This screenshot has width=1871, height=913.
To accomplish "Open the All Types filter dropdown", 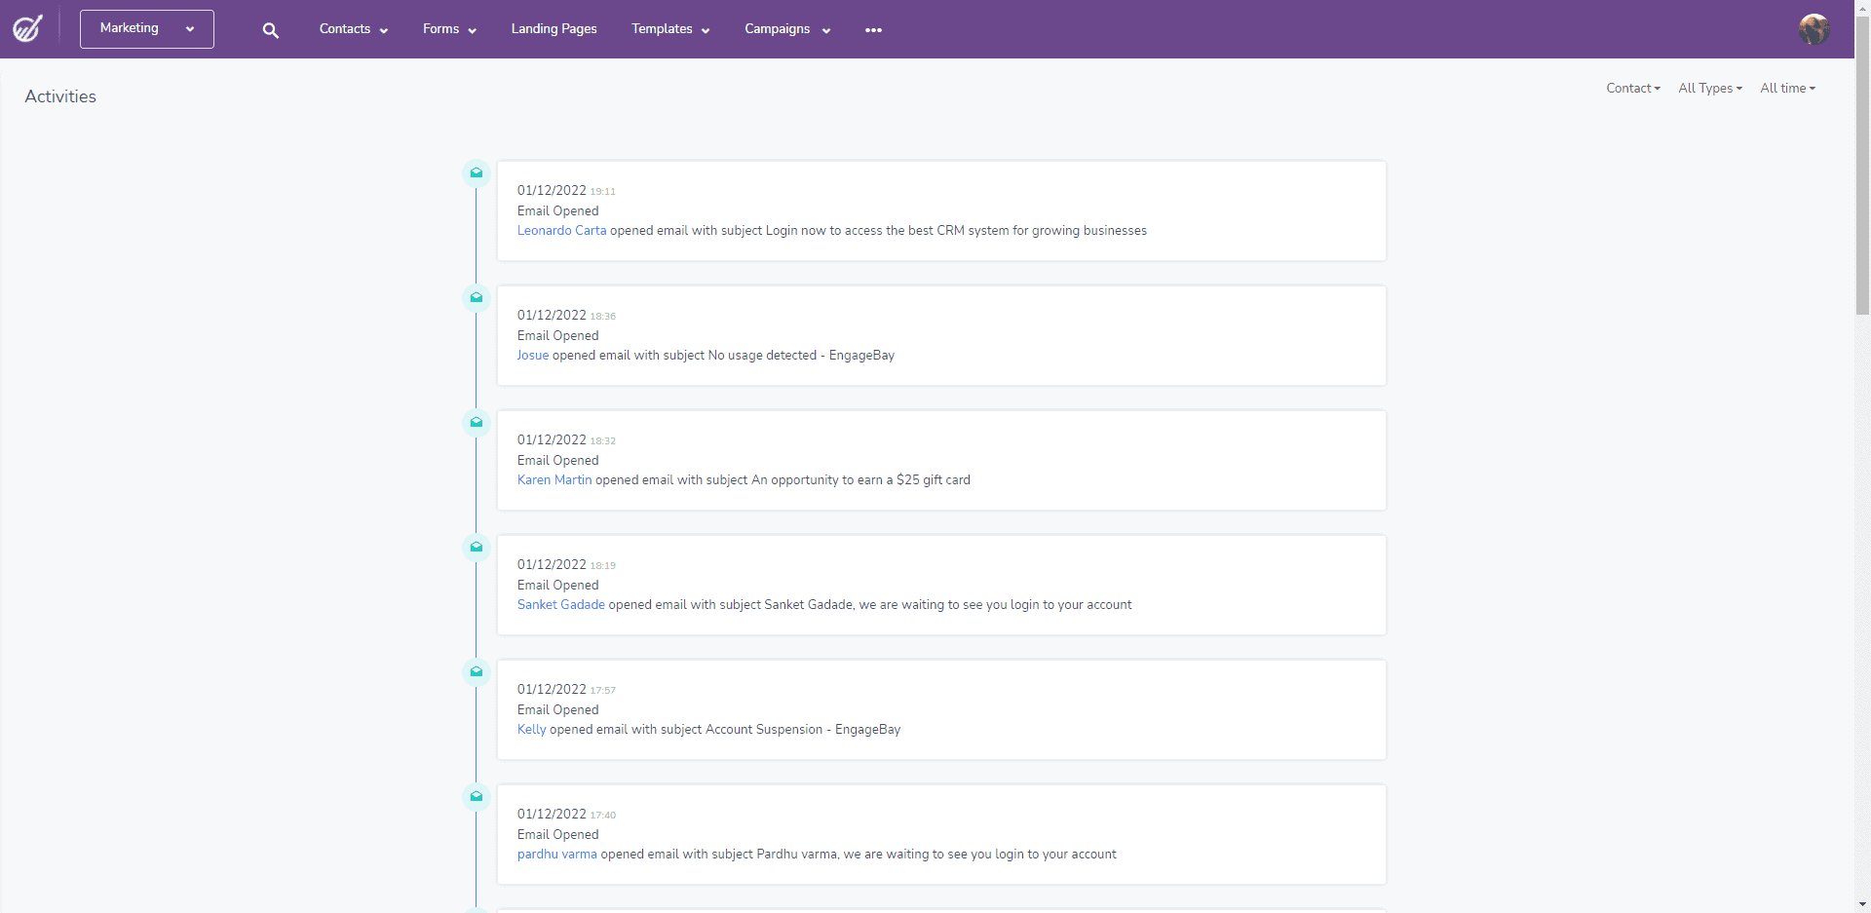I will [x=1710, y=88].
